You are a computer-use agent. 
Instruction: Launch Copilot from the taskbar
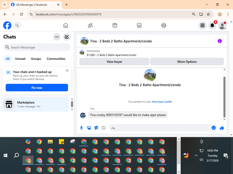pos(28,142)
